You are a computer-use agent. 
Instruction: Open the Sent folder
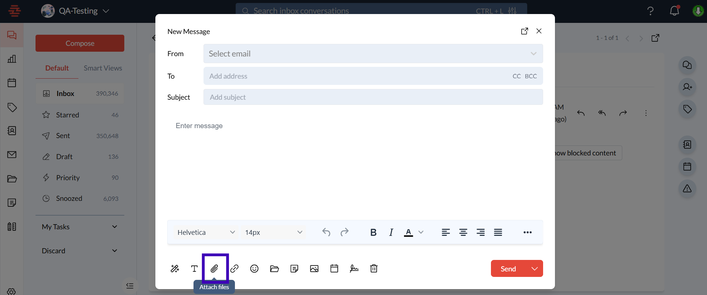pyautogui.click(x=80, y=136)
